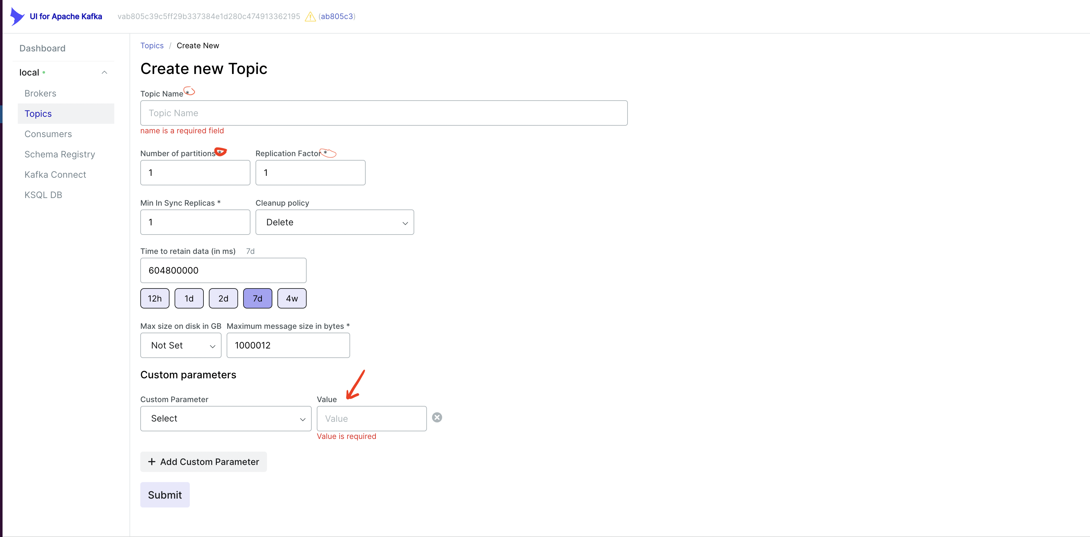Click the Topics breadcrumb link
This screenshot has width=1090, height=537.
(x=152, y=45)
